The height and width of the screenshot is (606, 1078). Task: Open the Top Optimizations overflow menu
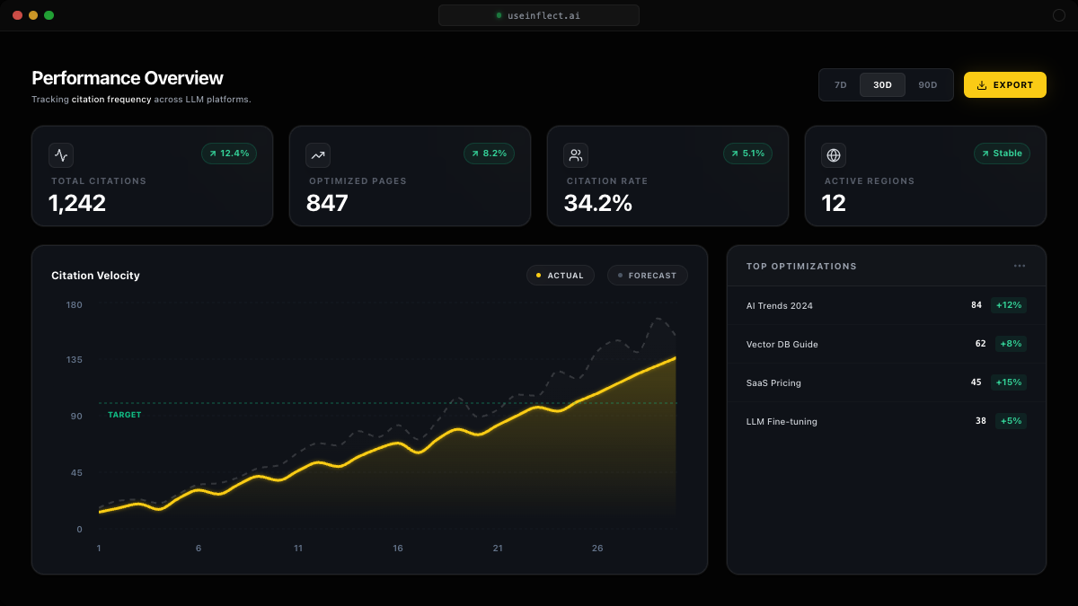pyautogui.click(x=1020, y=266)
